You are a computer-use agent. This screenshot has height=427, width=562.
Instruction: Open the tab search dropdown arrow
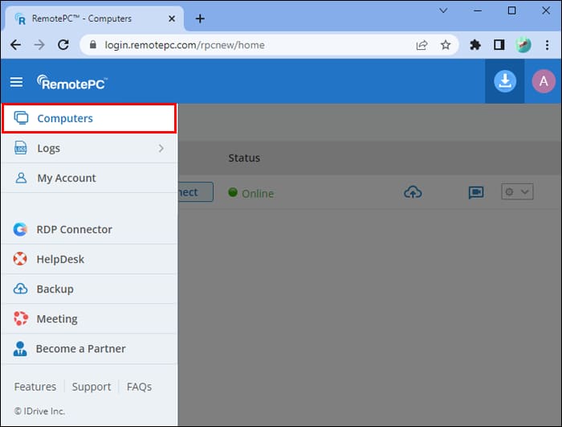point(443,10)
